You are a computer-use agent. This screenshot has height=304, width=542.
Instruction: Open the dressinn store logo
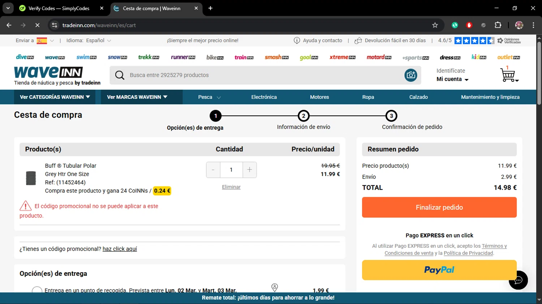[450, 57]
